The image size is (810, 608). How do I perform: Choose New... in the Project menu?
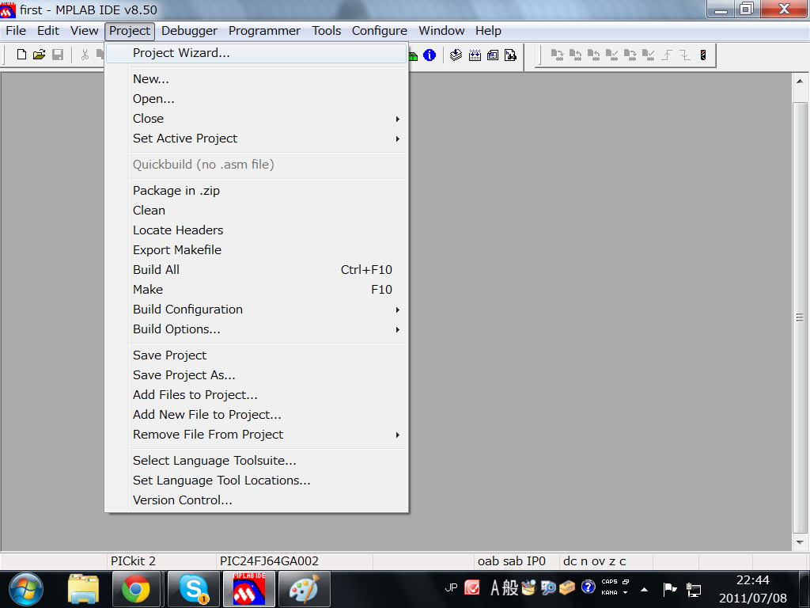coord(256,79)
